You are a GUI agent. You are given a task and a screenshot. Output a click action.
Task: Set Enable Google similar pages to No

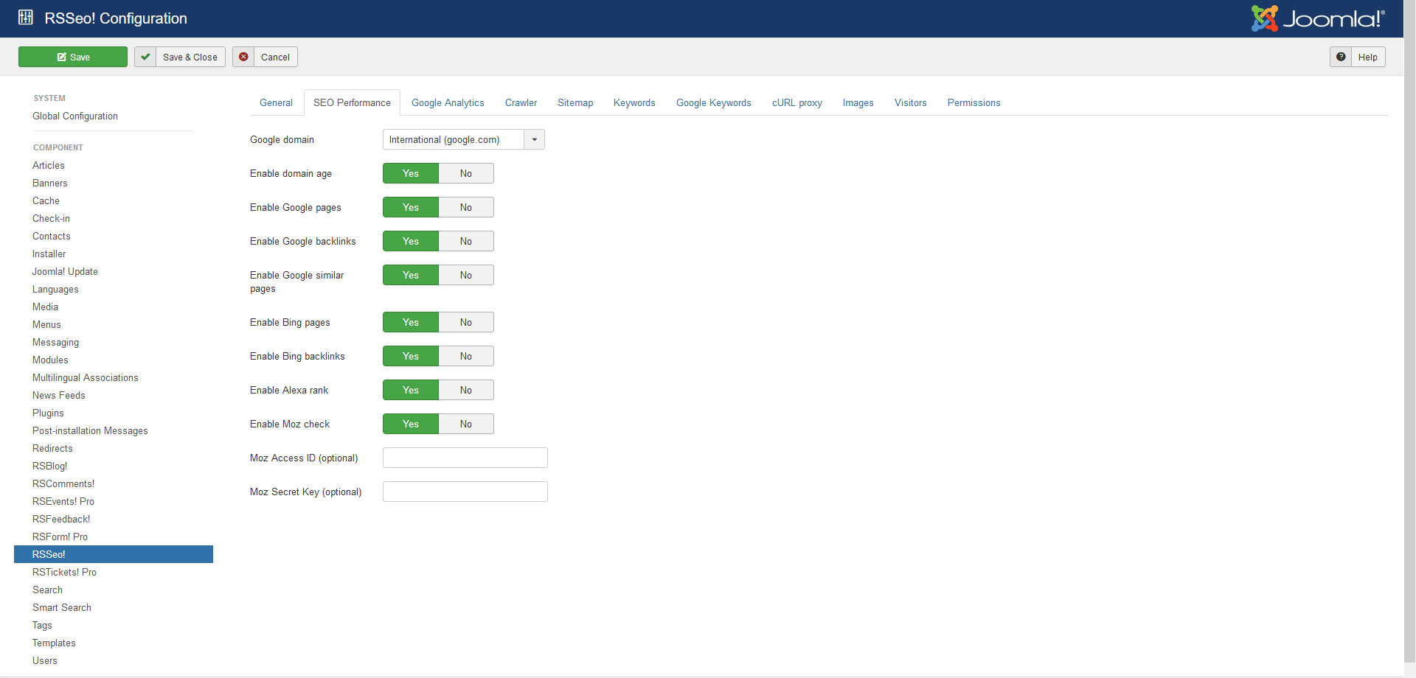tap(466, 275)
